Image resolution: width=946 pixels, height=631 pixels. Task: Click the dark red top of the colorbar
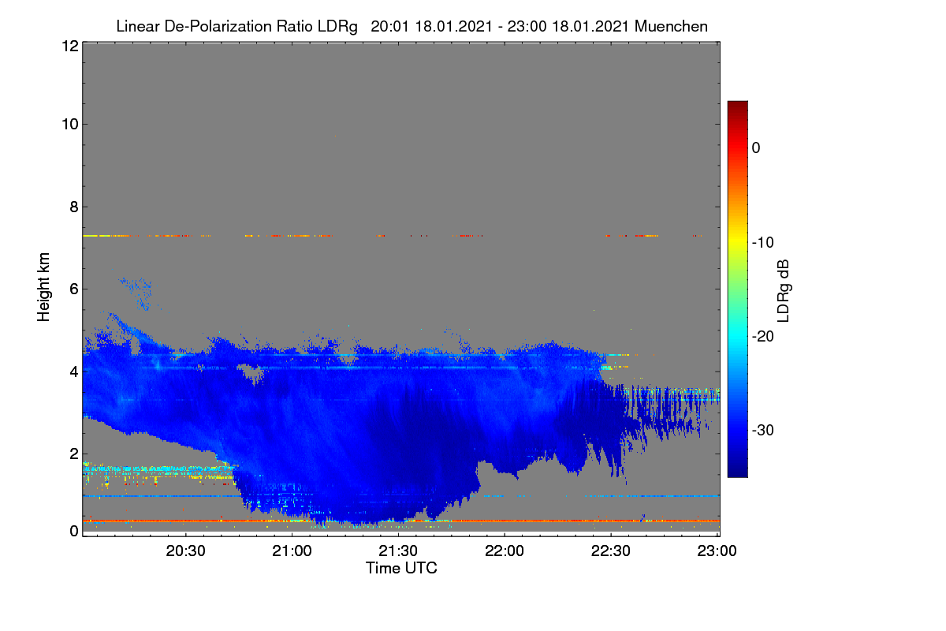[737, 106]
